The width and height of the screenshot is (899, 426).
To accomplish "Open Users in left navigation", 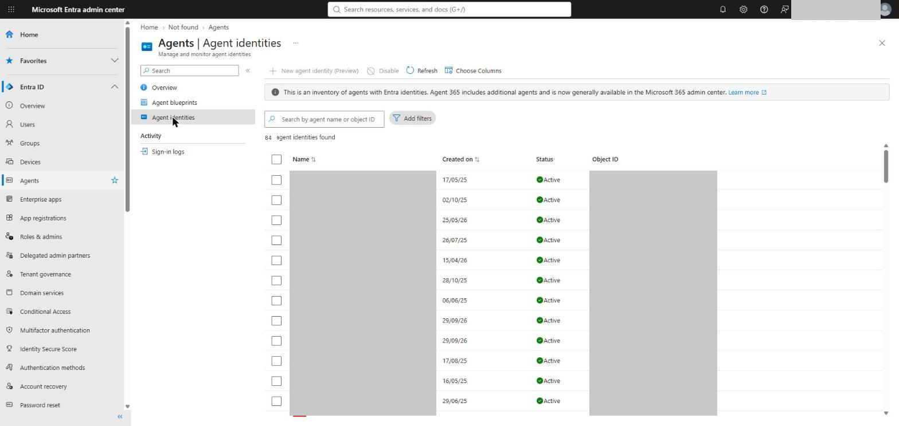I will (27, 124).
